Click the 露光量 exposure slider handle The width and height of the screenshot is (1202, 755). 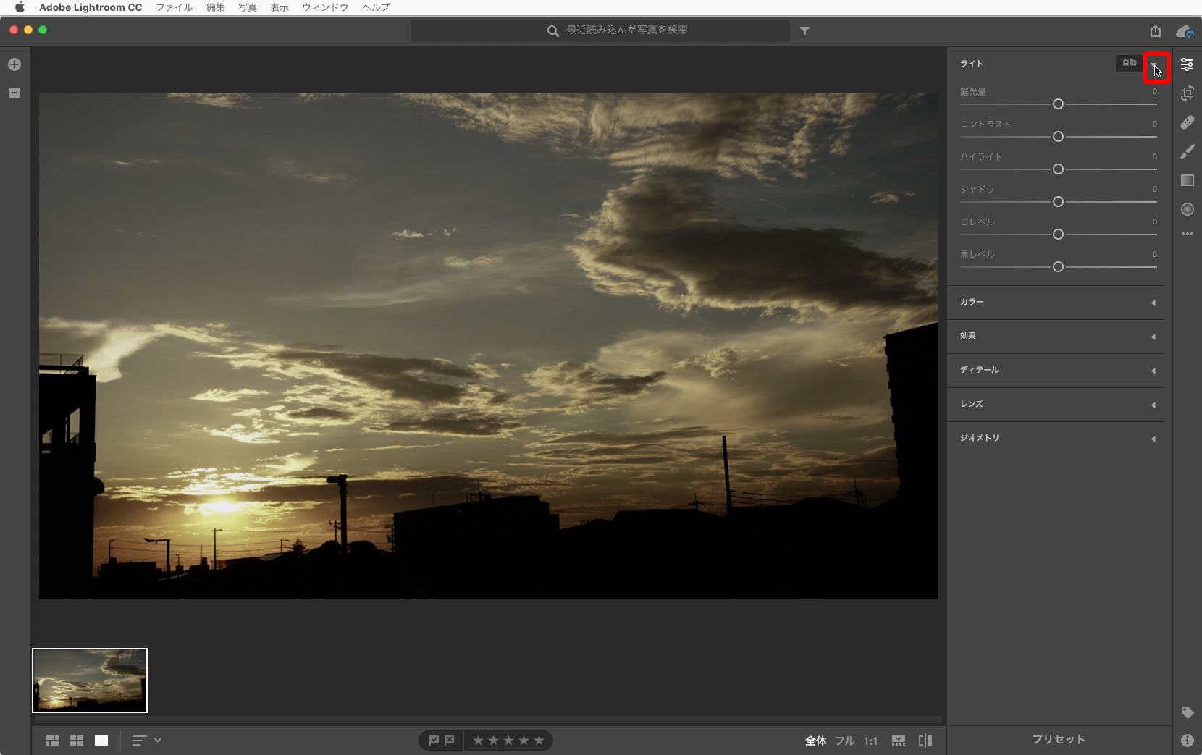pyautogui.click(x=1058, y=104)
